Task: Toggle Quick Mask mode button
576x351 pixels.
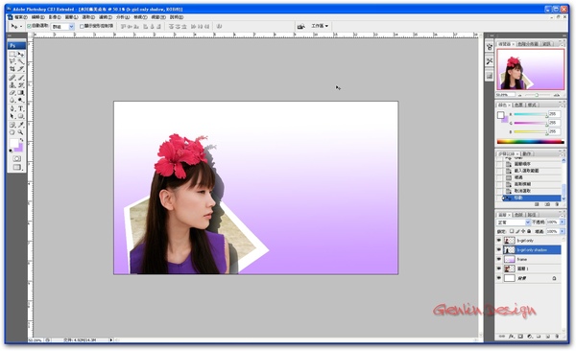Action: pos(17,158)
